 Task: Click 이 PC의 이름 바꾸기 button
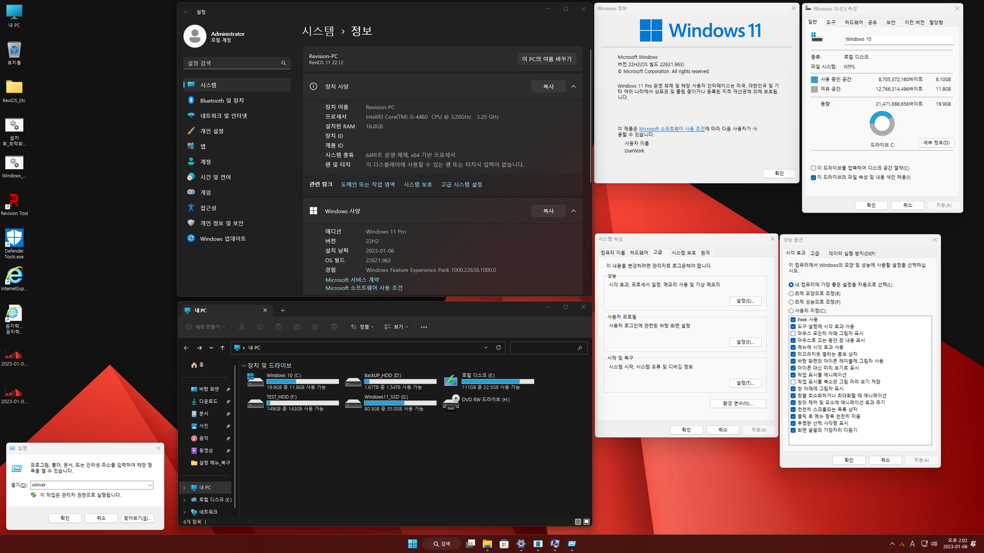coord(546,59)
